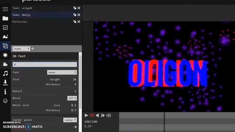This screenshot has height=132, width=235.
Task: Click the 108/180 frame counter
Action: pyautogui.click(x=91, y=122)
